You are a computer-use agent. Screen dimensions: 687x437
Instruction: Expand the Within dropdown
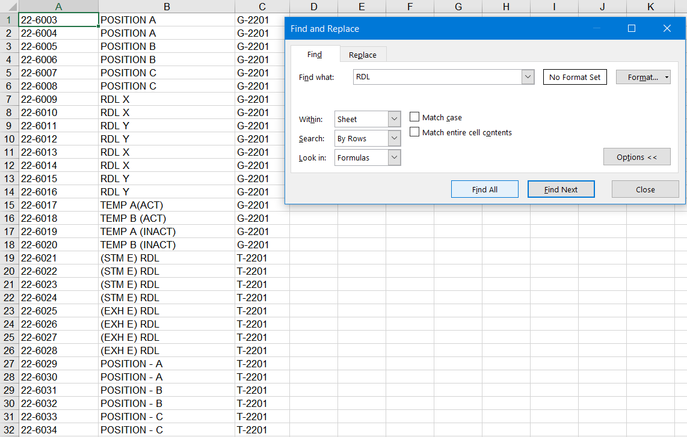pos(394,119)
